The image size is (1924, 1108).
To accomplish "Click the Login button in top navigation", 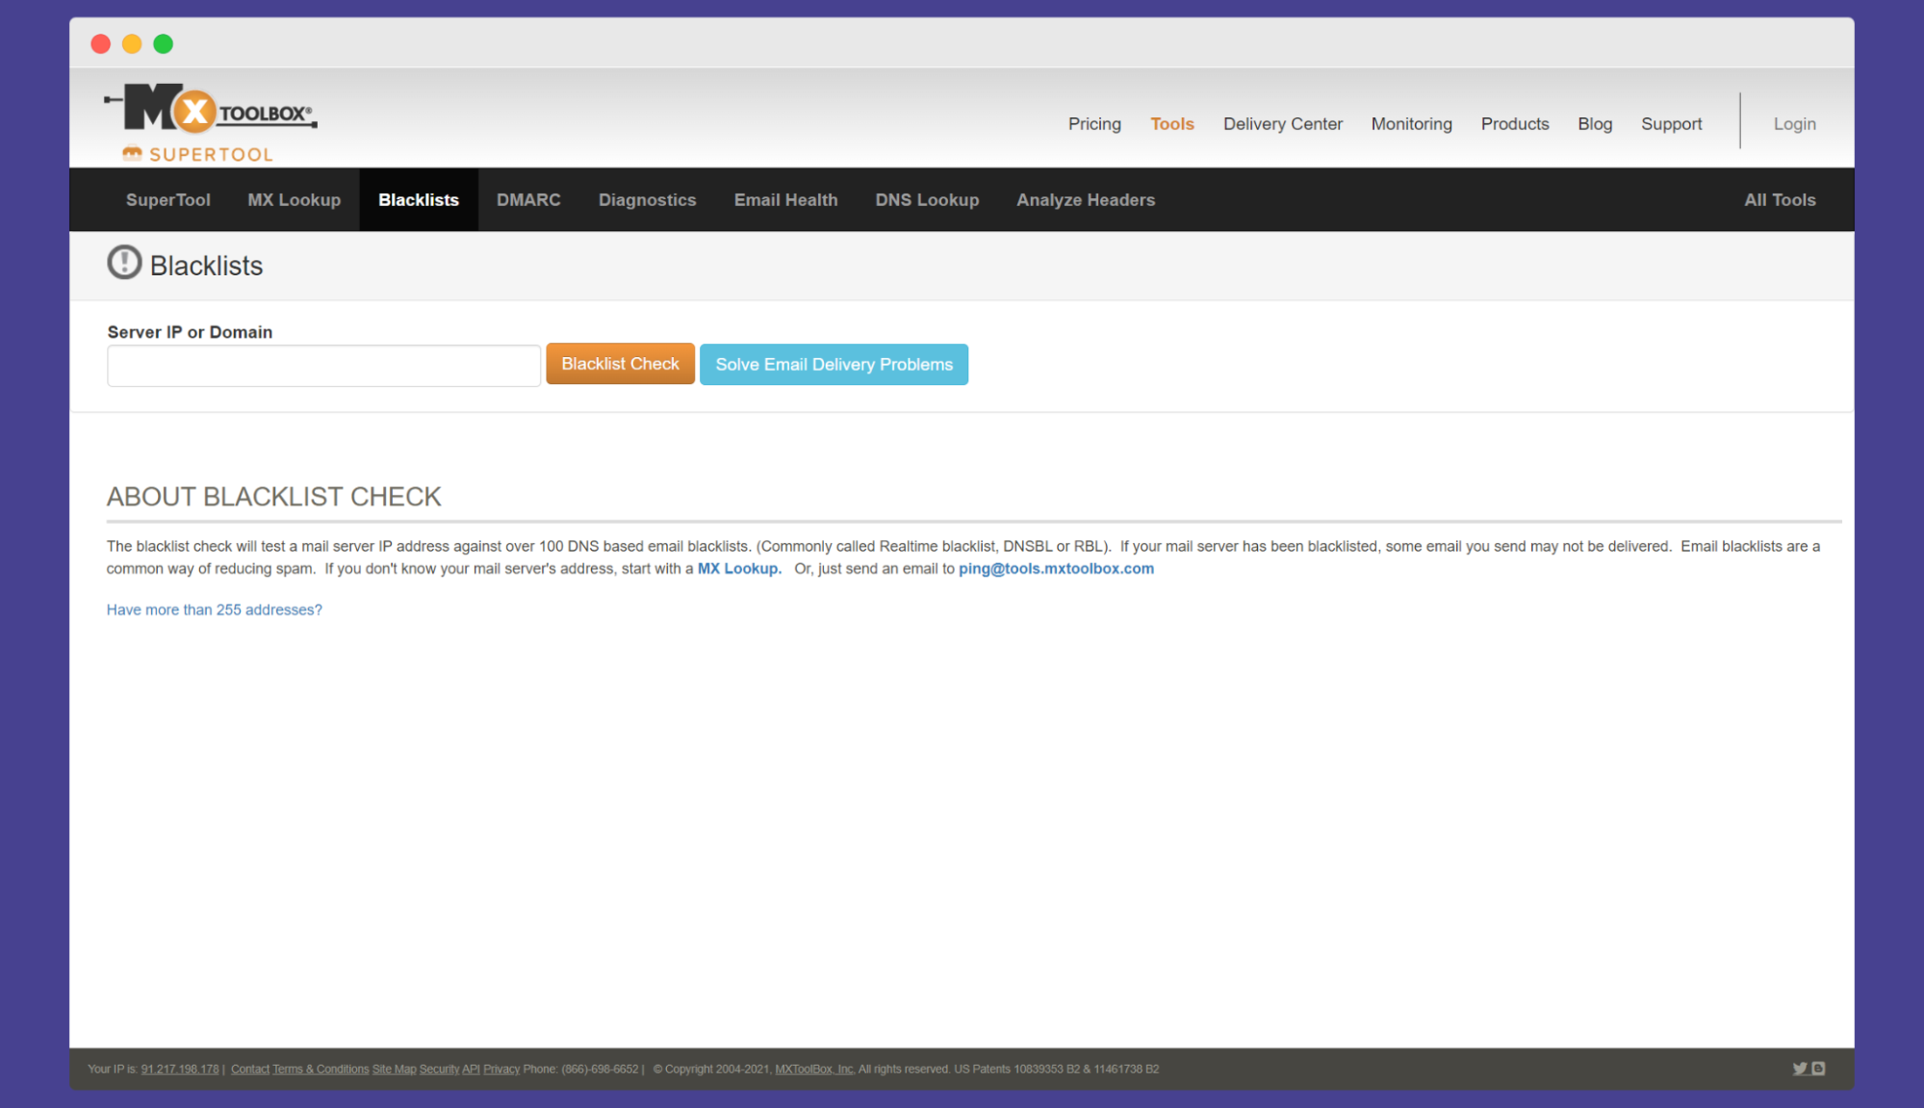I will point(1793,123).
